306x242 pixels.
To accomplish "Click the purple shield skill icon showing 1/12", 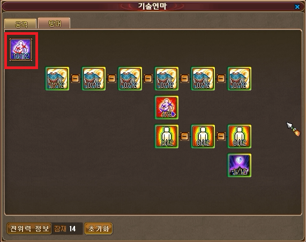I will (x=240, y=165).
